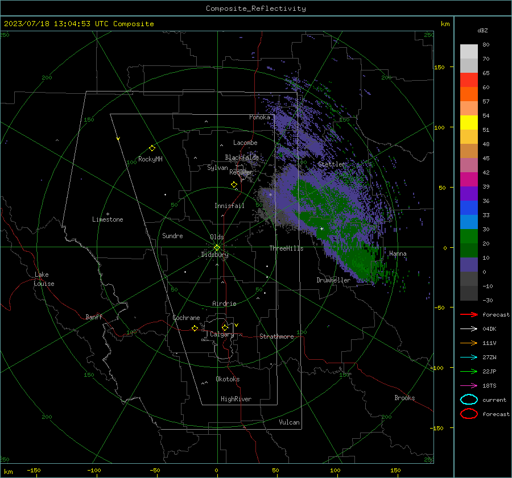The image size is (512, 478).
Task: Select the 36 dBZ purple color swatch
Action: coord(469,193)
